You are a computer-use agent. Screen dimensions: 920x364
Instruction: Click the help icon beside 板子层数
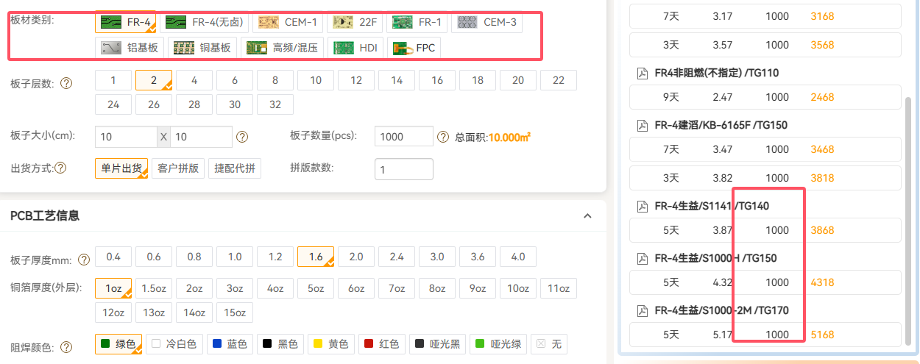point(66,83)
